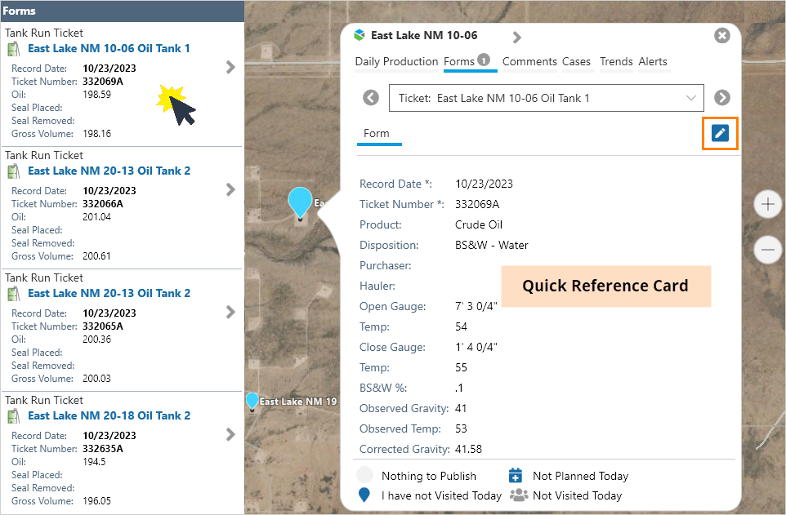Switch to the Trends tab

point(616,62)
